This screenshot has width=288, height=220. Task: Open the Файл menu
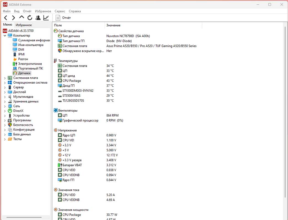(x=7, y=11)
